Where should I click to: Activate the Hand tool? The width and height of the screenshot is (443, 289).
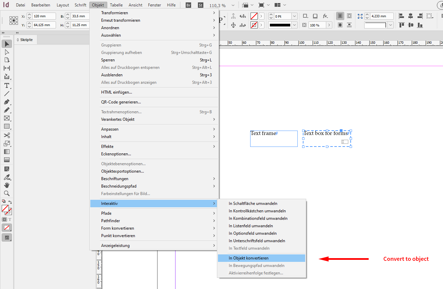pos(6,185)
